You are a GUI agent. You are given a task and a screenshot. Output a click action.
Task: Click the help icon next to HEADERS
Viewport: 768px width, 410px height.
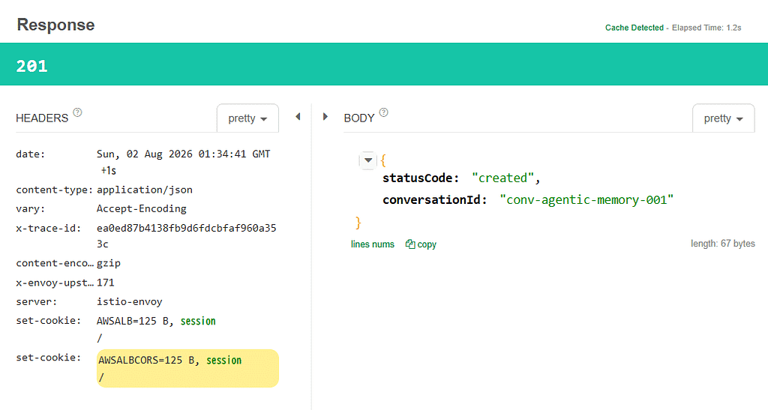pos(77,112)
